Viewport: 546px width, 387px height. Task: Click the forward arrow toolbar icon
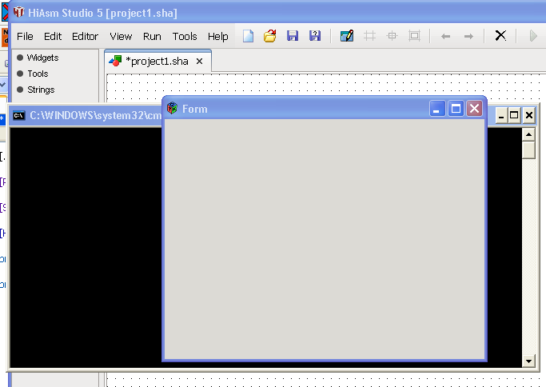pyautogui.click(x=468, y=36)
